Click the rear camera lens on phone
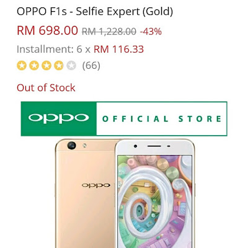Image resolution: width=248 pixels, height=248 pixels. click(x=71, y=145)
